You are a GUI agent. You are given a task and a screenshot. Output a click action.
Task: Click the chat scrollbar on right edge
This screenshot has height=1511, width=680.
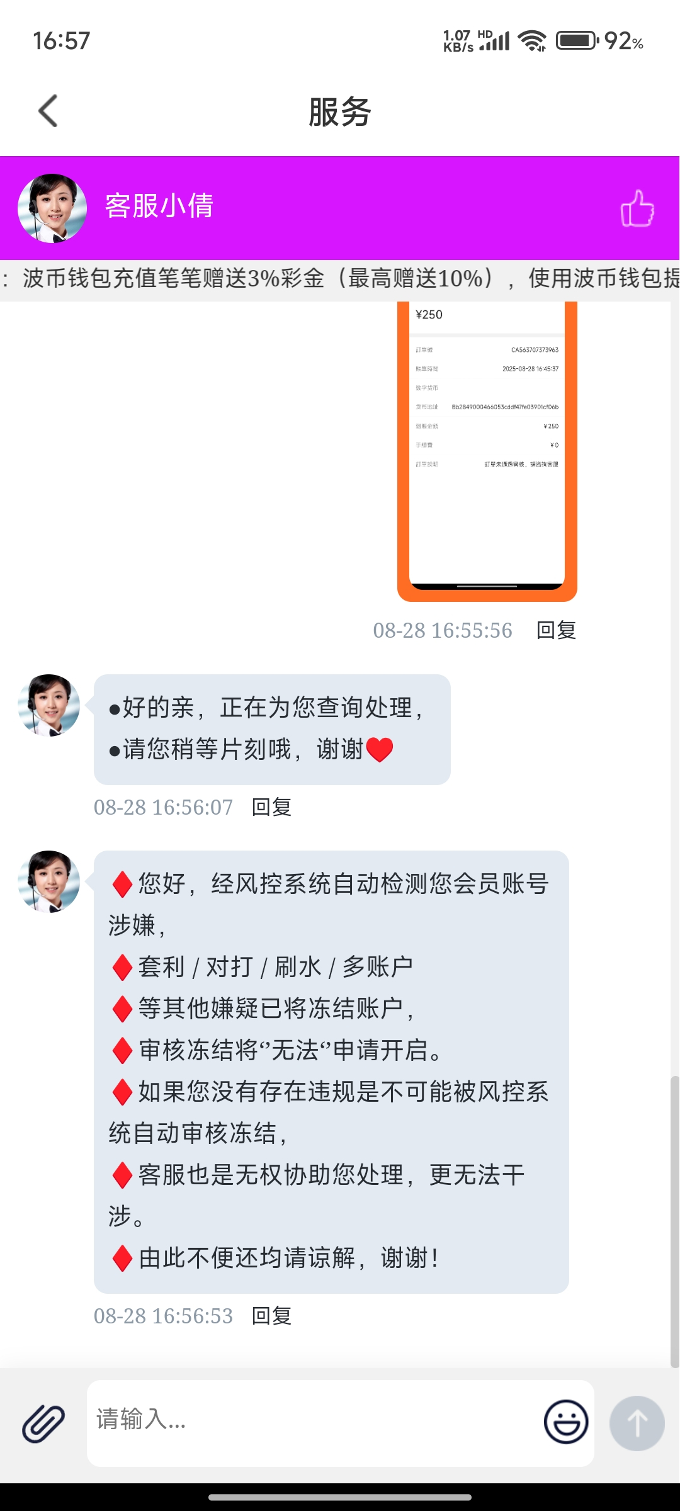[x=674, y=1221]
